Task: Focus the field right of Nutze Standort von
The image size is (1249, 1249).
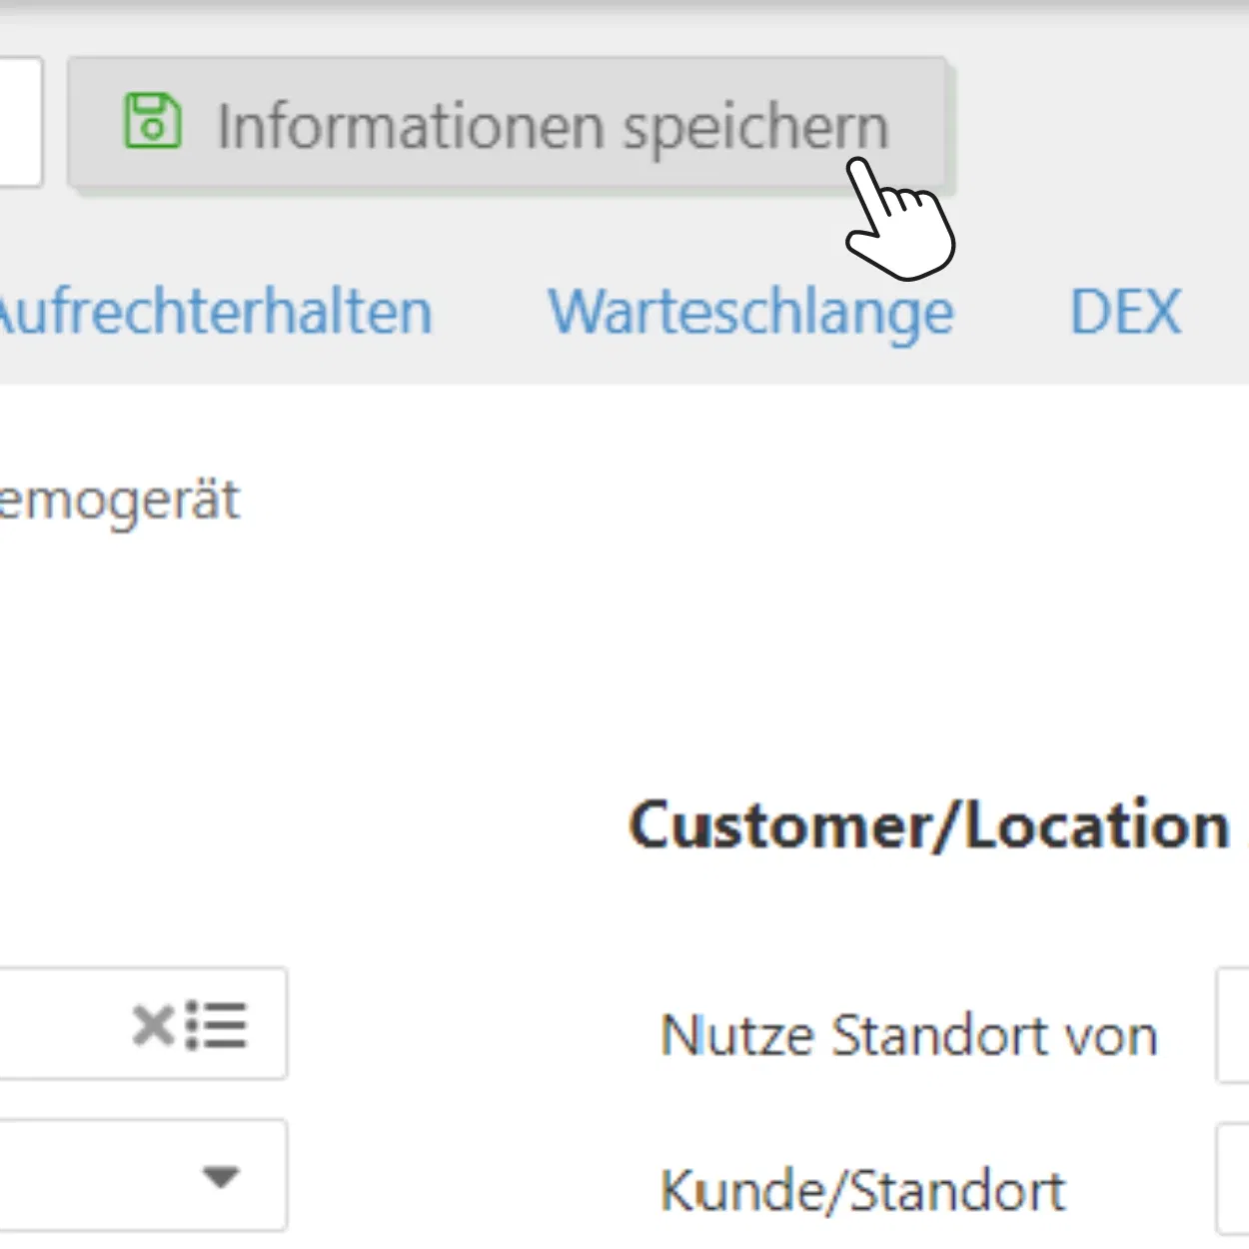Action: pyautogui.click(x=1233, y=1025)
